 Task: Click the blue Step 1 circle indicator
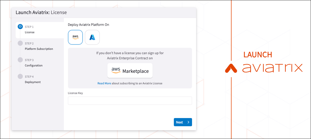tap(20, 27)
